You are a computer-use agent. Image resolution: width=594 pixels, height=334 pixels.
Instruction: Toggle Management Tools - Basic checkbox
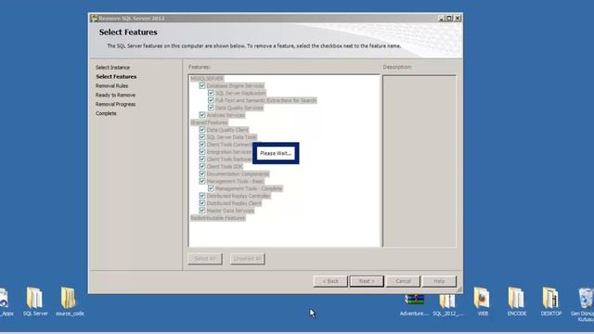pyautogui.click(x=202, y=181)
